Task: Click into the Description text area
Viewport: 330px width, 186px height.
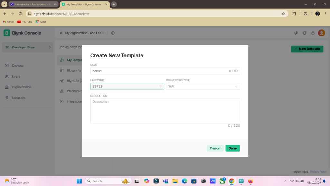Action: click(165, 111)
